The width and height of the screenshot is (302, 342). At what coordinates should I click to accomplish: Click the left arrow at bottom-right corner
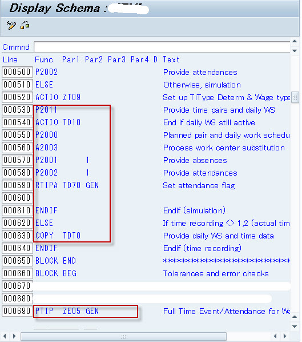275,336
